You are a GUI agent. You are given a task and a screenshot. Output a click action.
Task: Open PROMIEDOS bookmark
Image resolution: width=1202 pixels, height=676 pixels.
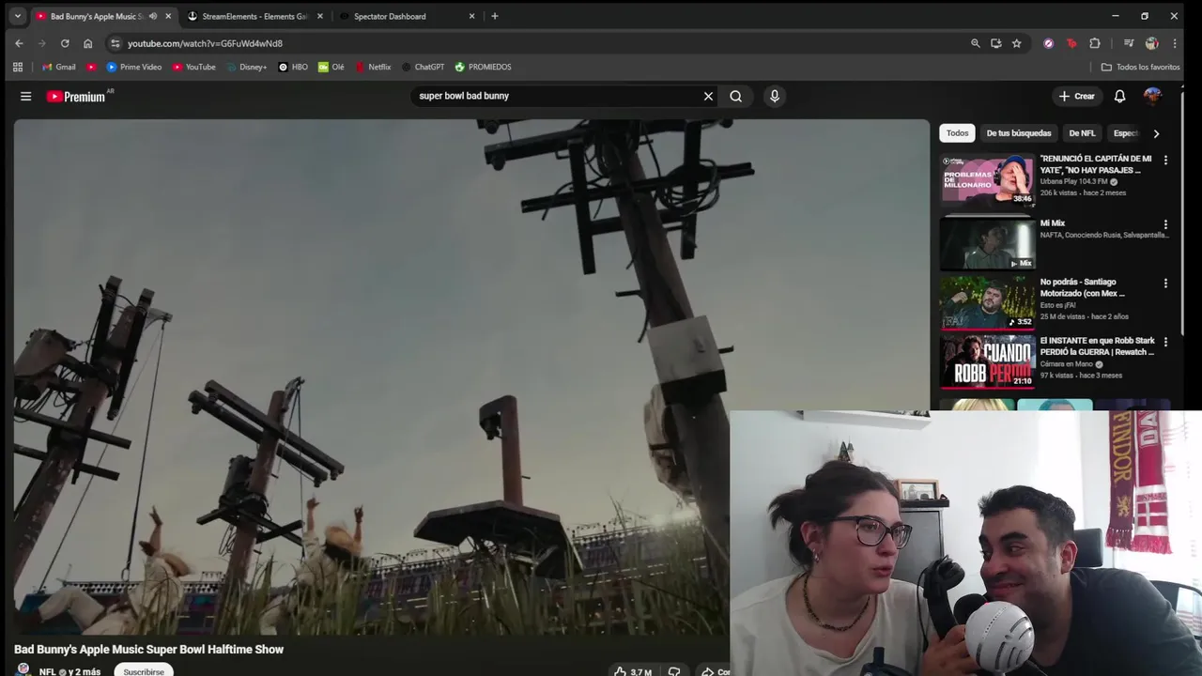(483, 67)
